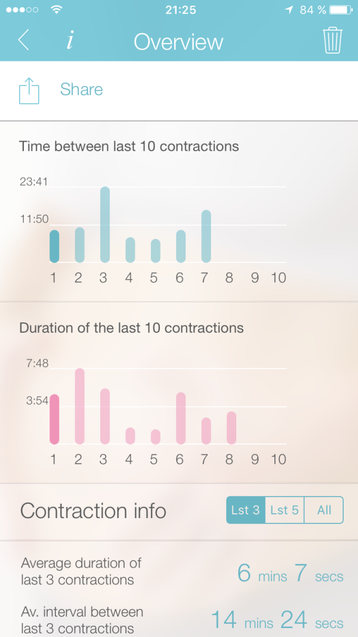Select the Lst 3 filter

click(245, 510)
